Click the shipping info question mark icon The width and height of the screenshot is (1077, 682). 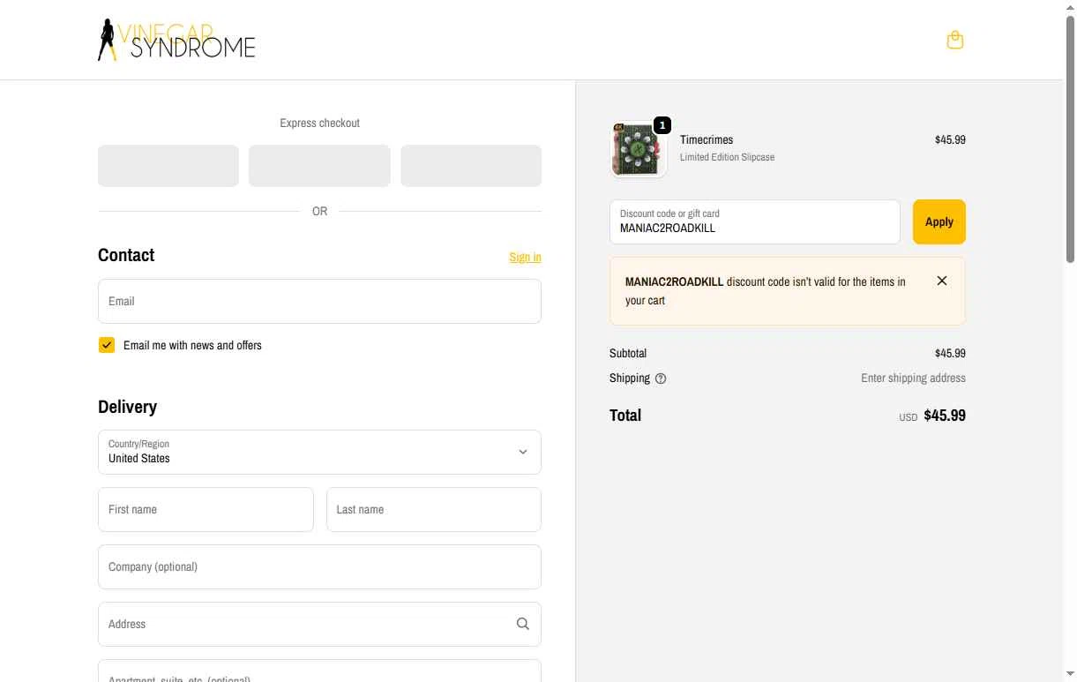point(661,378)
